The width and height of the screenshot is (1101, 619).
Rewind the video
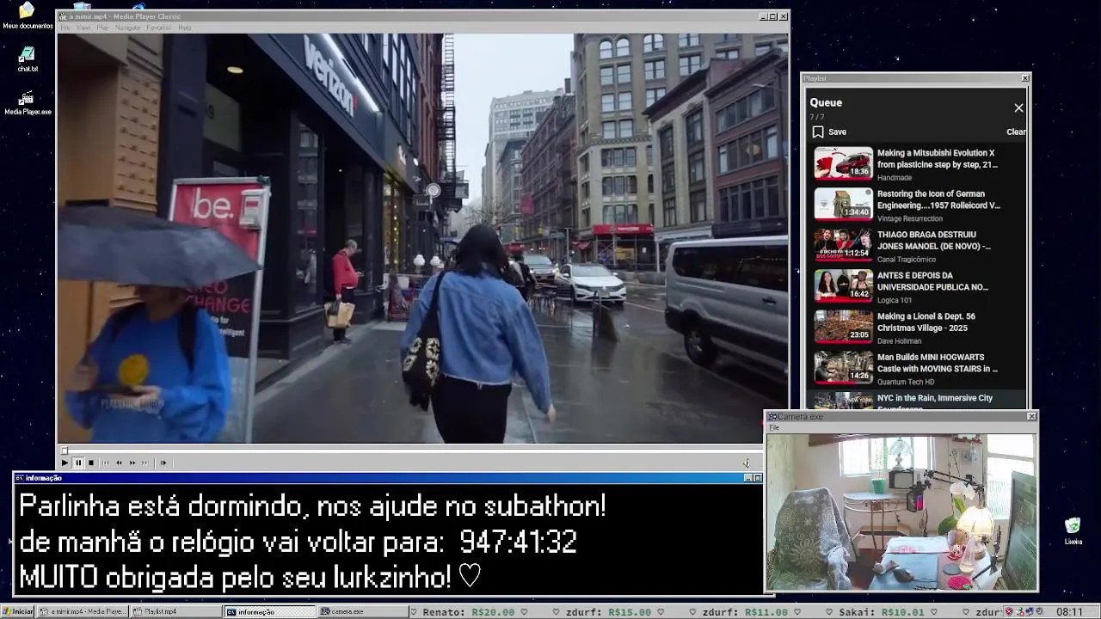point(119,463)
